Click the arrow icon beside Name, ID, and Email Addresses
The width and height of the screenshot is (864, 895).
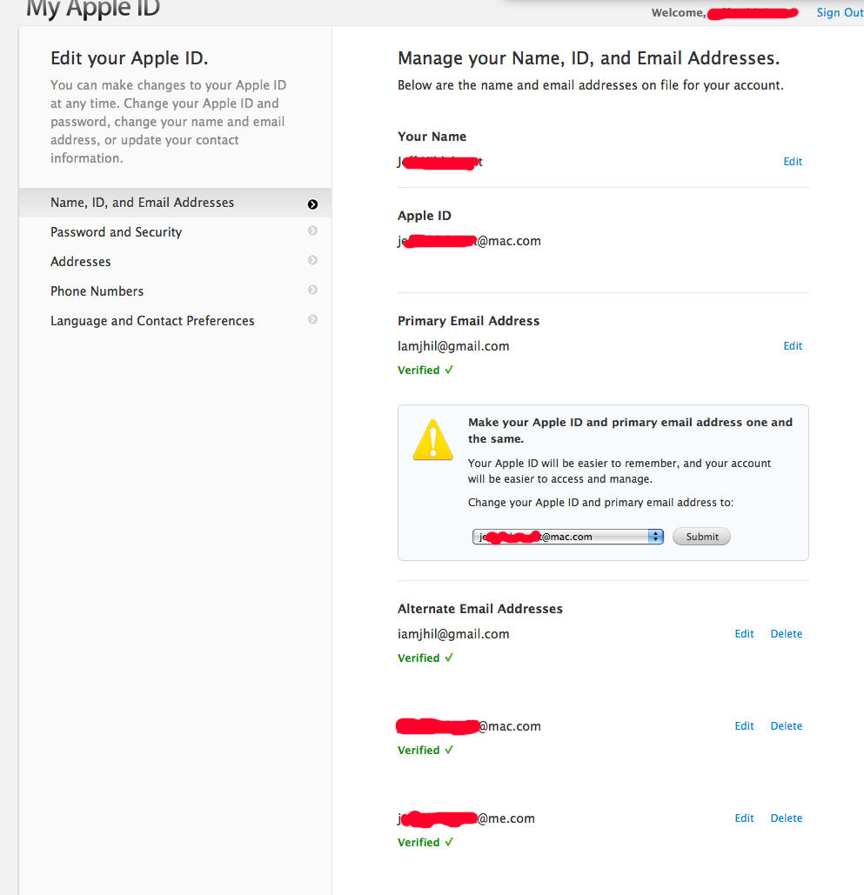click(x=312, y=204)
